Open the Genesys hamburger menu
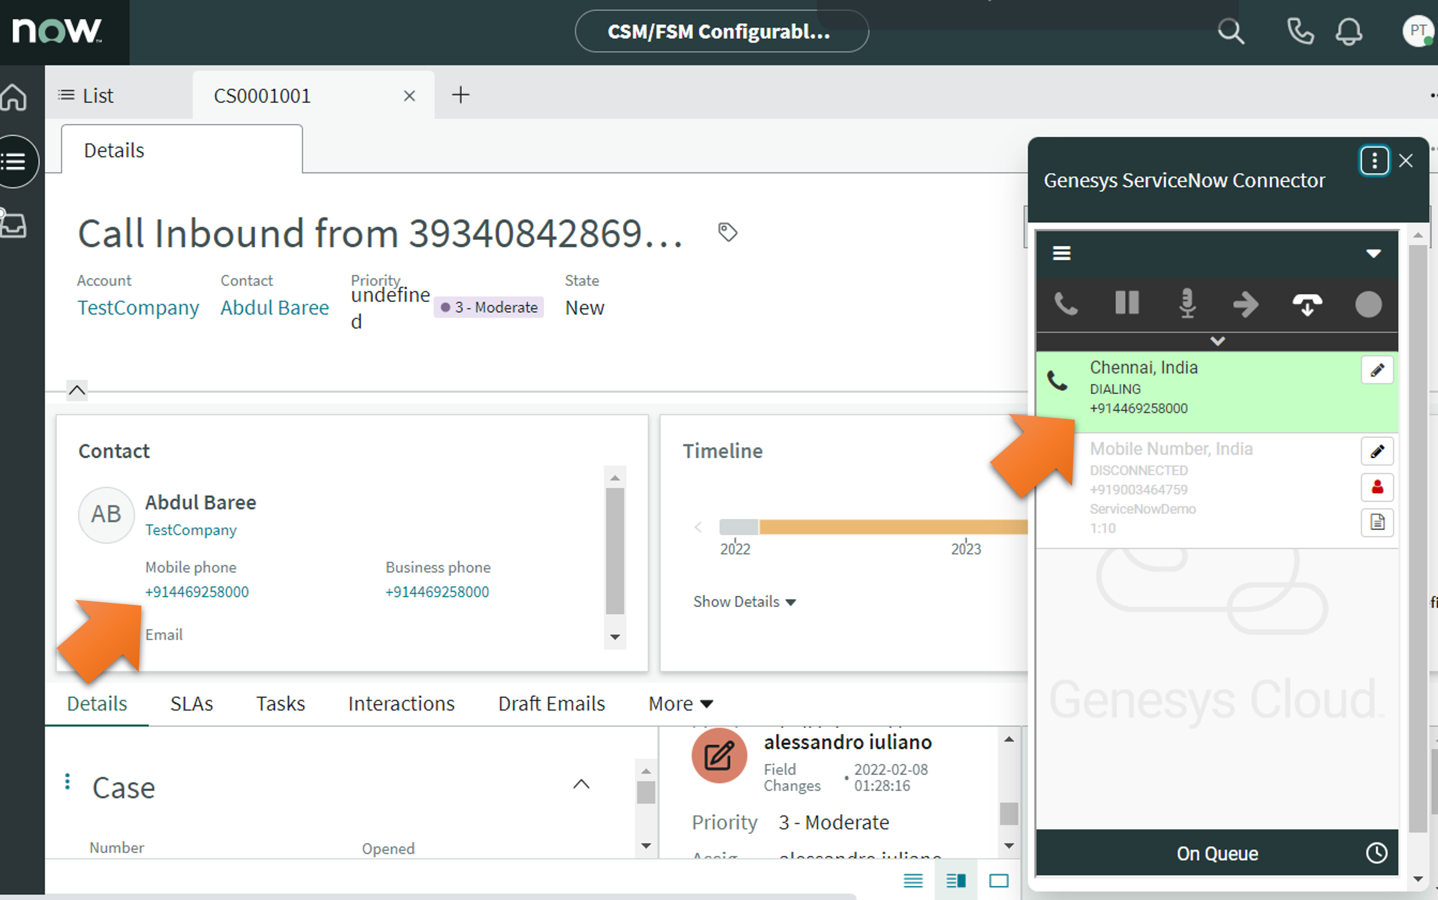 click(1062, 254)
